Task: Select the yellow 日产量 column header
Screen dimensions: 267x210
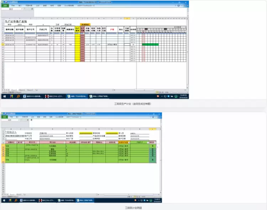Action: pyautogui.click(x=77, y=29)
